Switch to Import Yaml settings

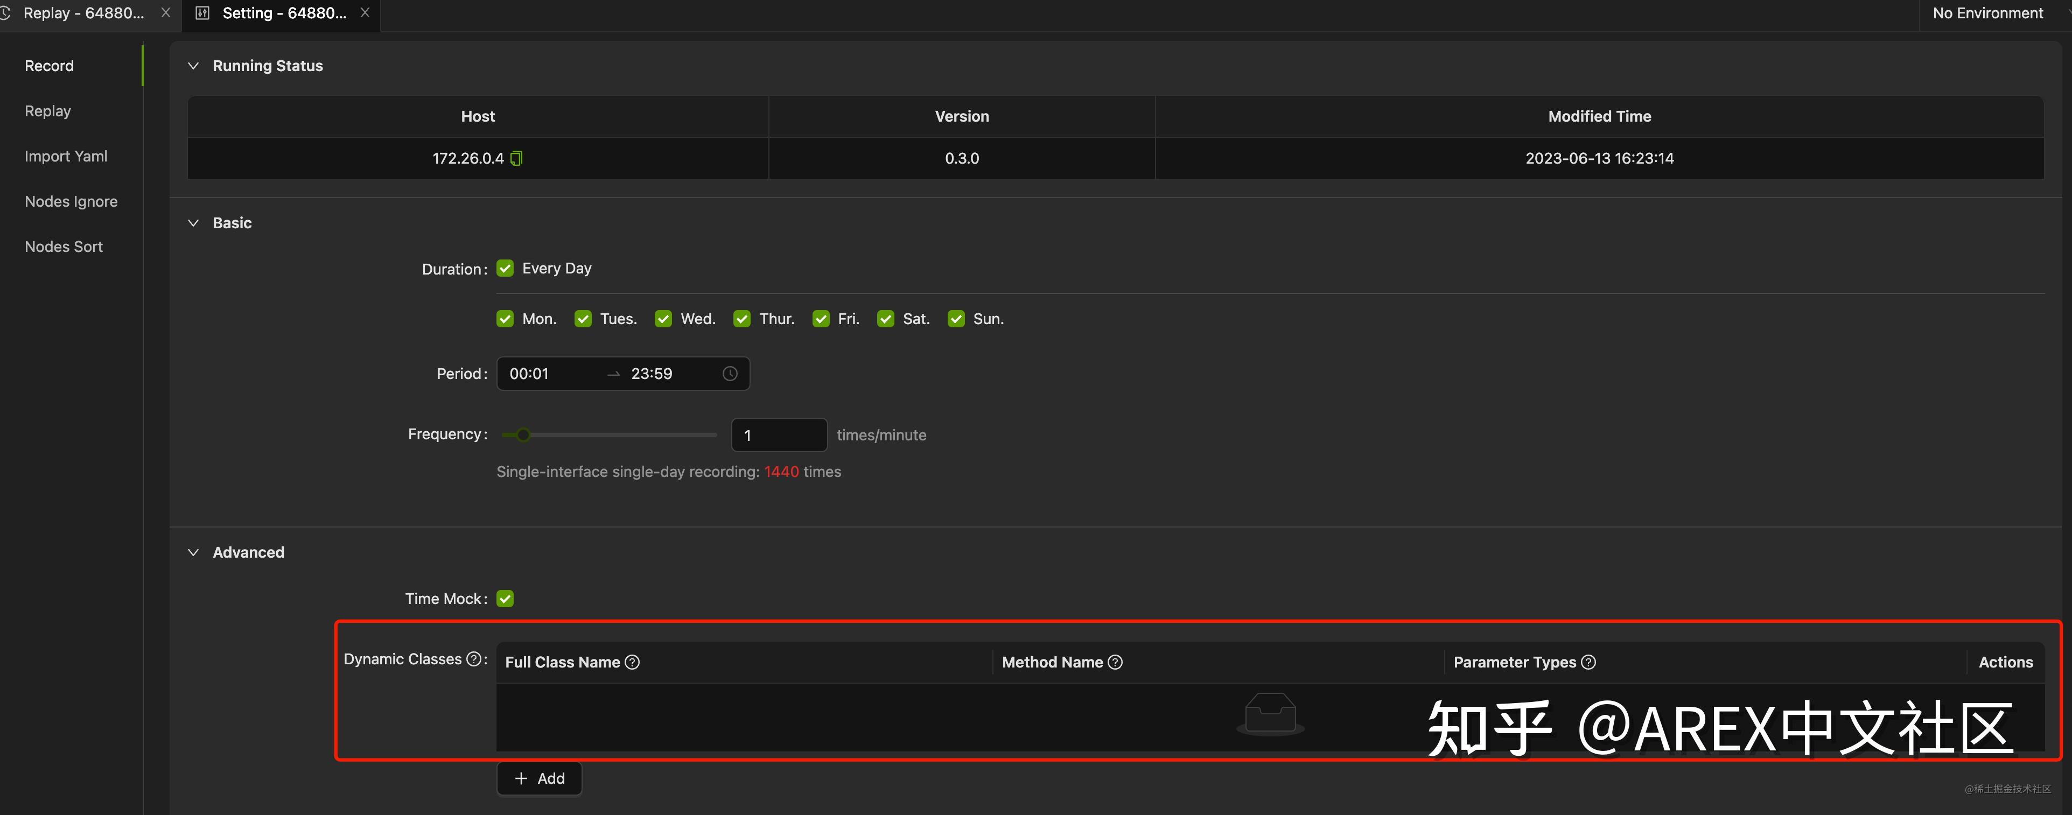66,156
